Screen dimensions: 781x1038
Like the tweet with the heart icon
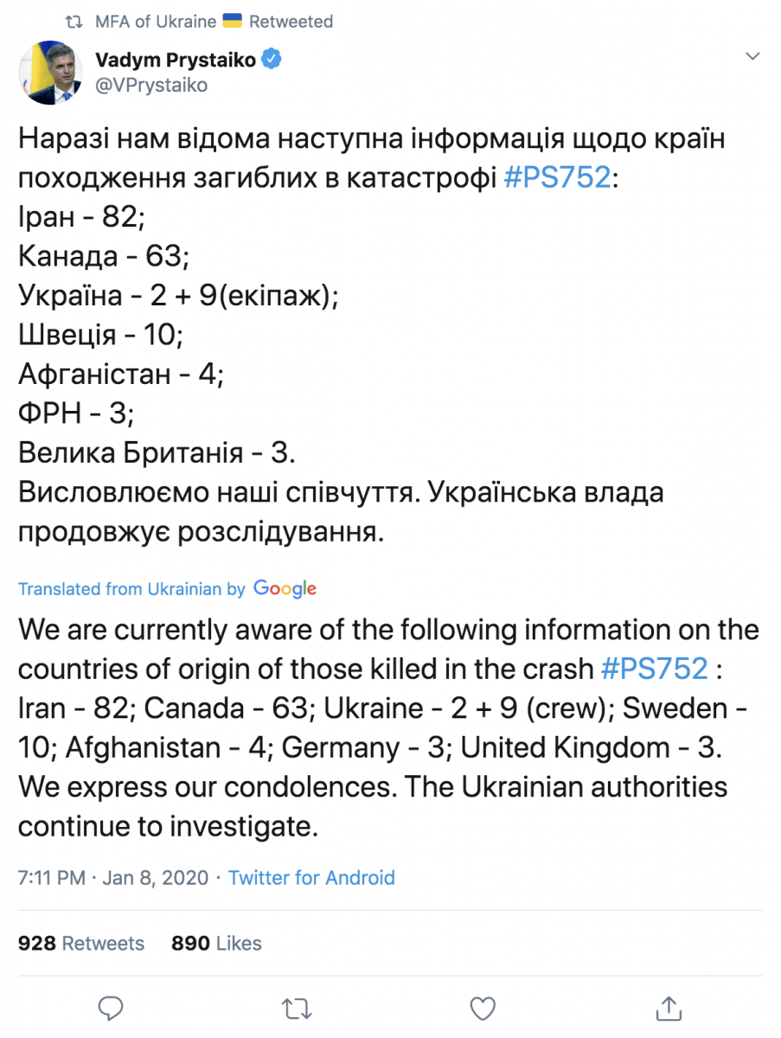[482, 1007]
